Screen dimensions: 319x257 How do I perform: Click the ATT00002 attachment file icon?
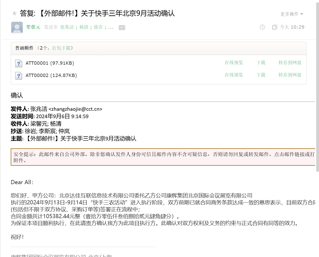(x=19, y=75)
